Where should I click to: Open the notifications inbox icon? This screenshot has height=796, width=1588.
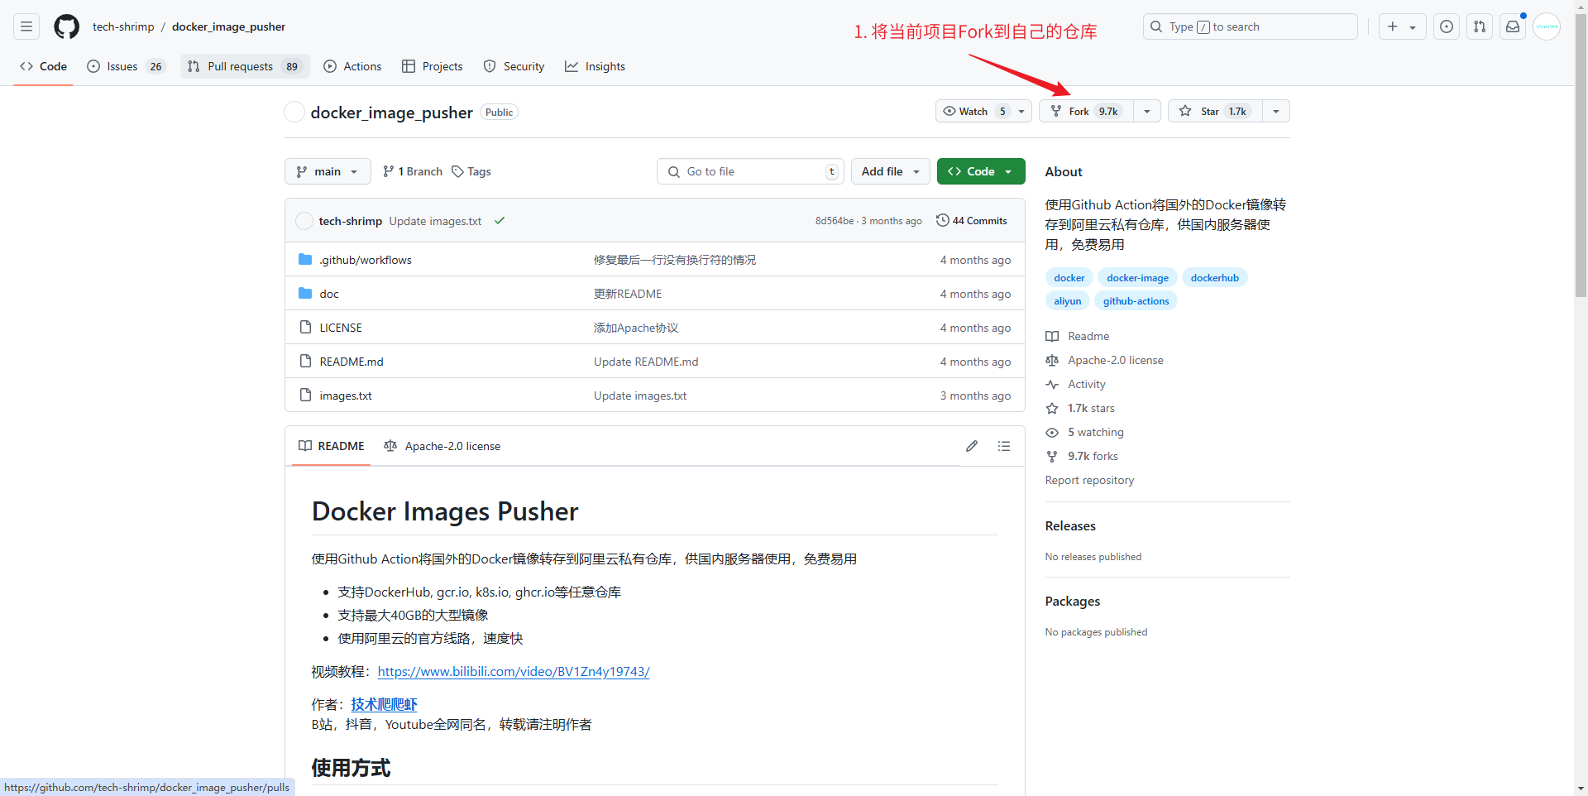[x=1512, y=26]
